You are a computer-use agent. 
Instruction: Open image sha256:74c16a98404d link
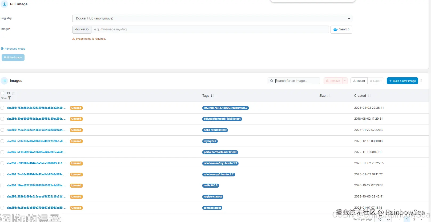pos(37,175)
